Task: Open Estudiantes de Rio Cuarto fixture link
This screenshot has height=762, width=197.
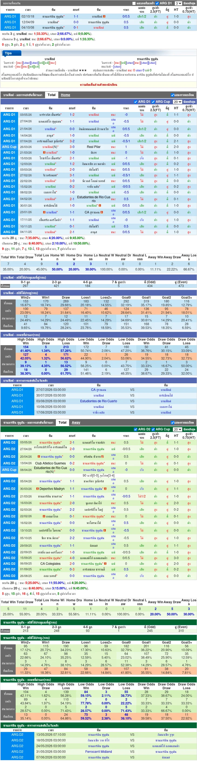Action: pyautogui.click(x=98, y=401)
